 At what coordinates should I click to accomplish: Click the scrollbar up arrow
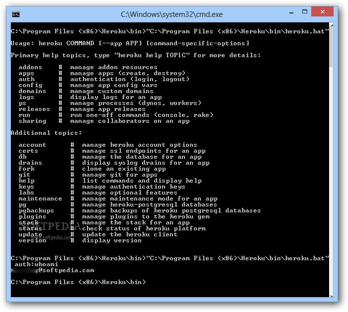click(332, 25)
